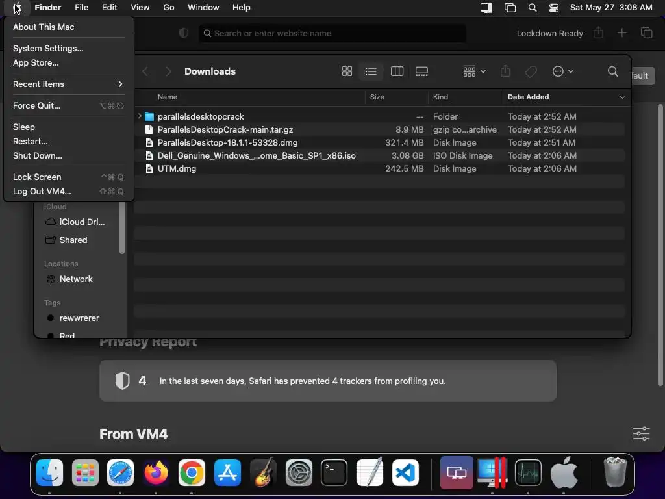The image size is (665, 499).
Task: Click Safari share icon
Action: (x=598, y=33)
